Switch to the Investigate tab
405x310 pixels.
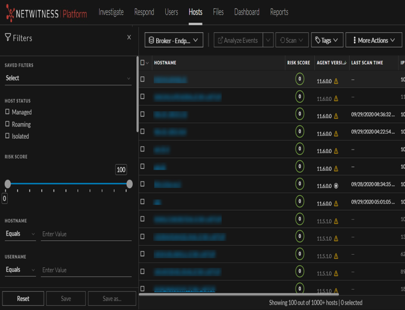click(111, 12)
